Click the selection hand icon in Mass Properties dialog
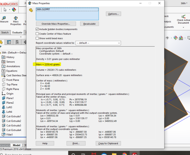The image size is (190, 155). pyautogui.click(x=31, y=10)
